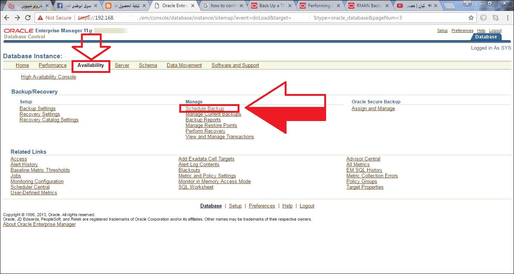Click the Setup link in the header
The height and width of the screenshot is (274, 514).
[442, 31]
